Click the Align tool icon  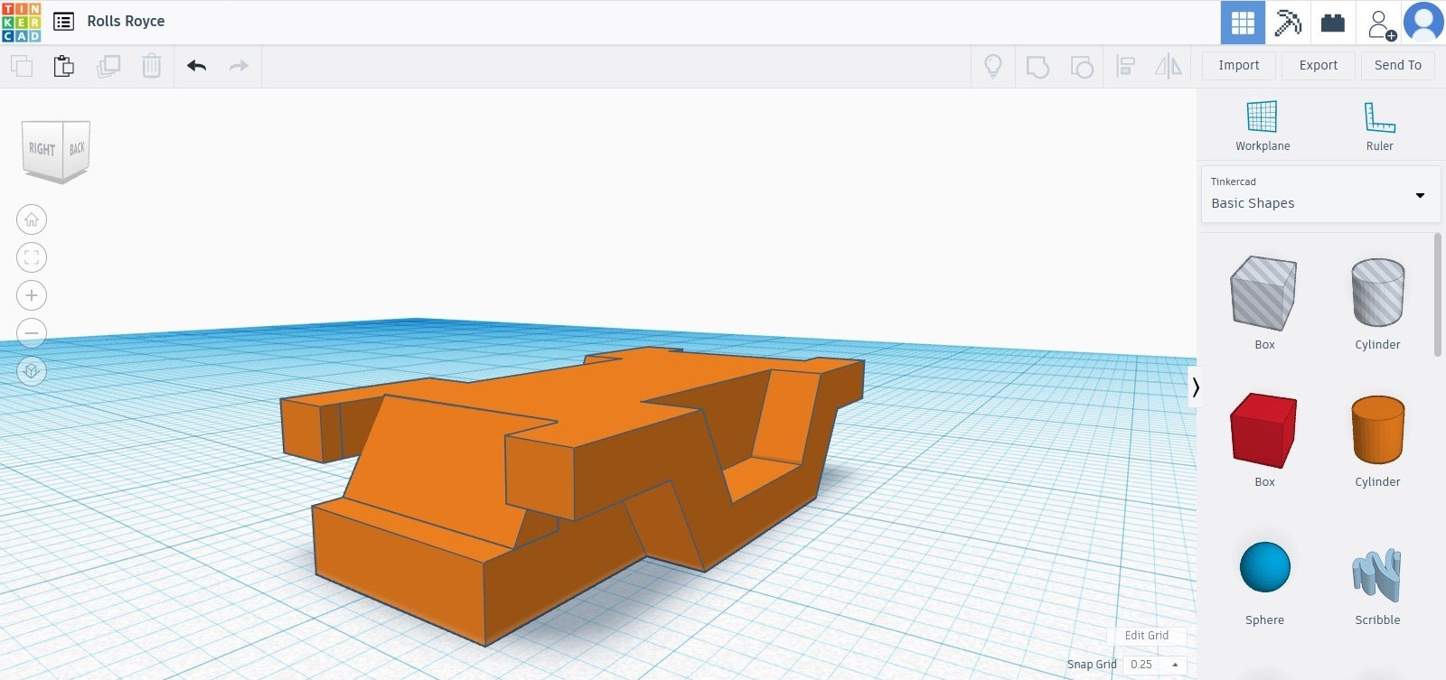pos(1125,66)
